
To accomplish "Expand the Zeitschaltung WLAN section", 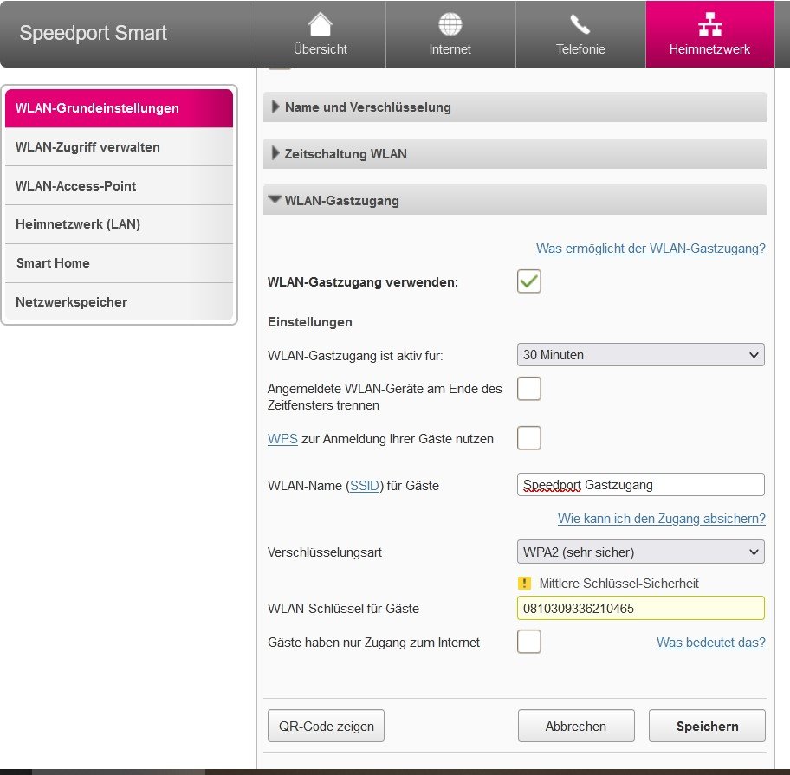I will click(515, 153).
